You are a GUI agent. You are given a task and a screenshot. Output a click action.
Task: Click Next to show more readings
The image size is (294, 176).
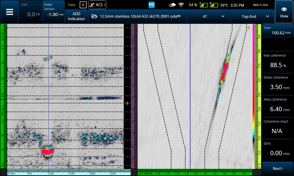click(277, 168)
